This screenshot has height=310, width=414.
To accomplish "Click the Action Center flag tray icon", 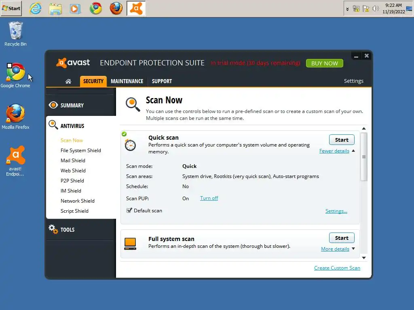I will [365, 9].
